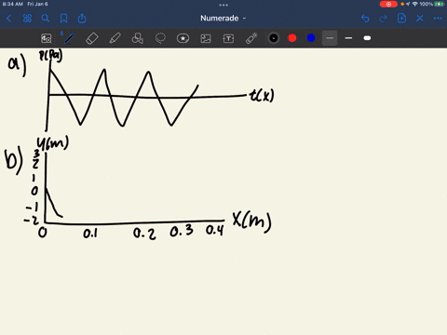Choose the black pen color
Screen dimensions: 447x335
[274, 38]
